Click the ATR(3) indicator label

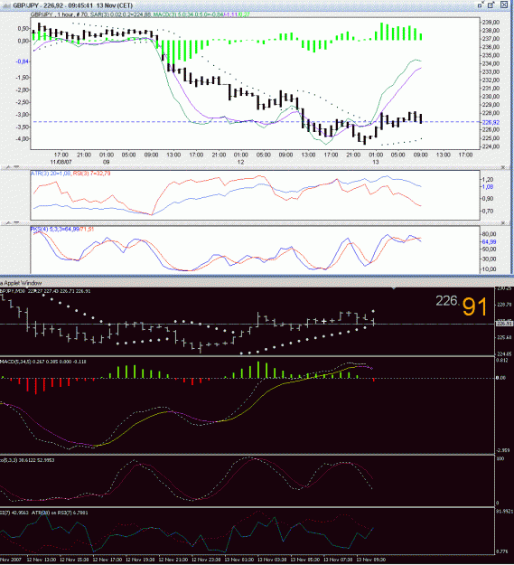[51, 174]
